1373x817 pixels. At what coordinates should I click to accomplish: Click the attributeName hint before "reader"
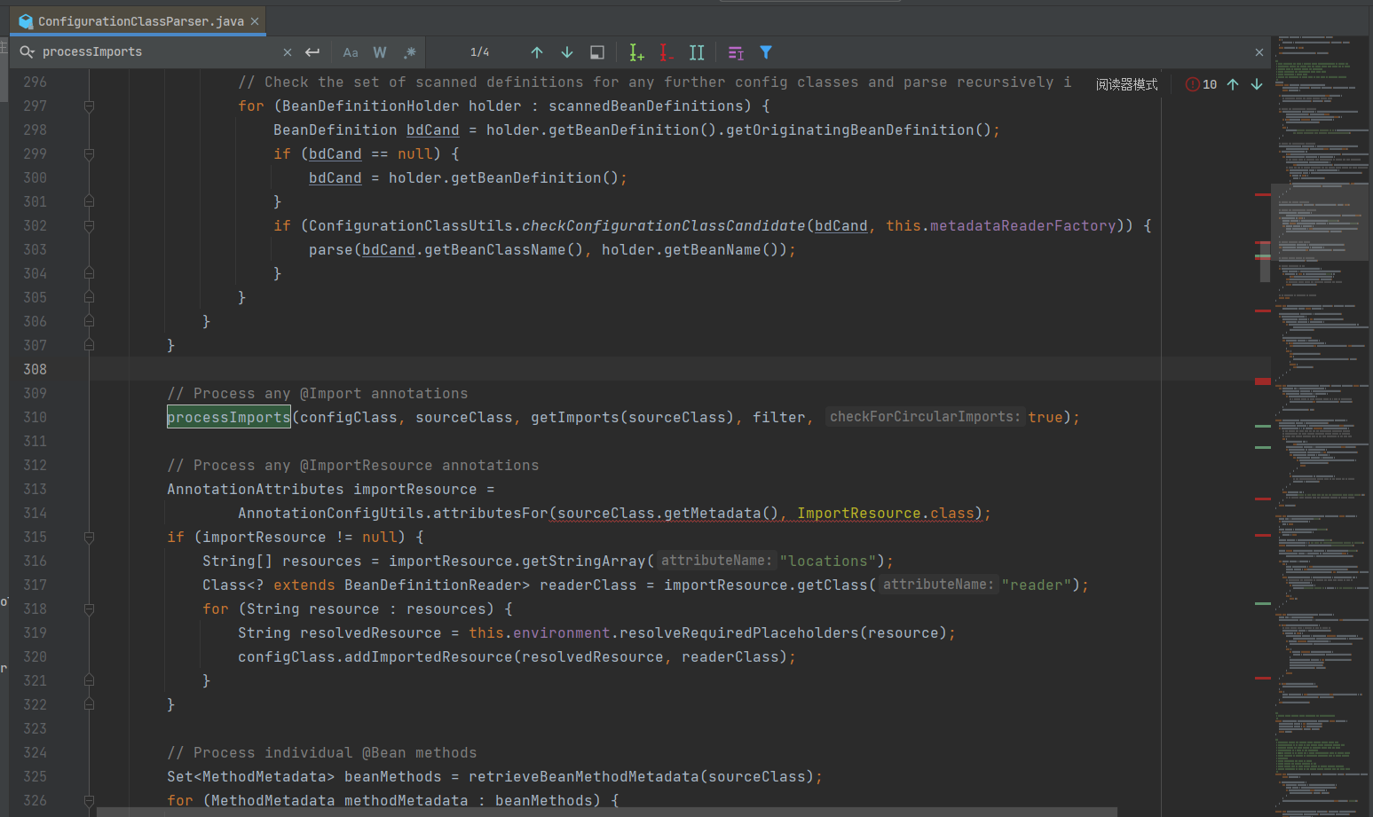938,585
